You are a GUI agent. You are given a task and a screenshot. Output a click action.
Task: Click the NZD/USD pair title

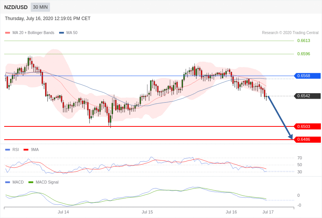click(x=16, y=7)
